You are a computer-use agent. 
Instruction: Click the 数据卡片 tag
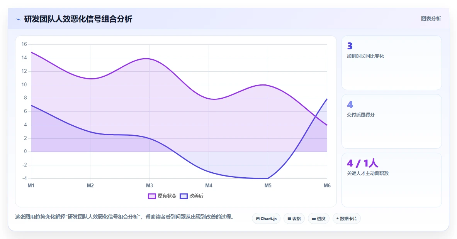click(347, 219)
